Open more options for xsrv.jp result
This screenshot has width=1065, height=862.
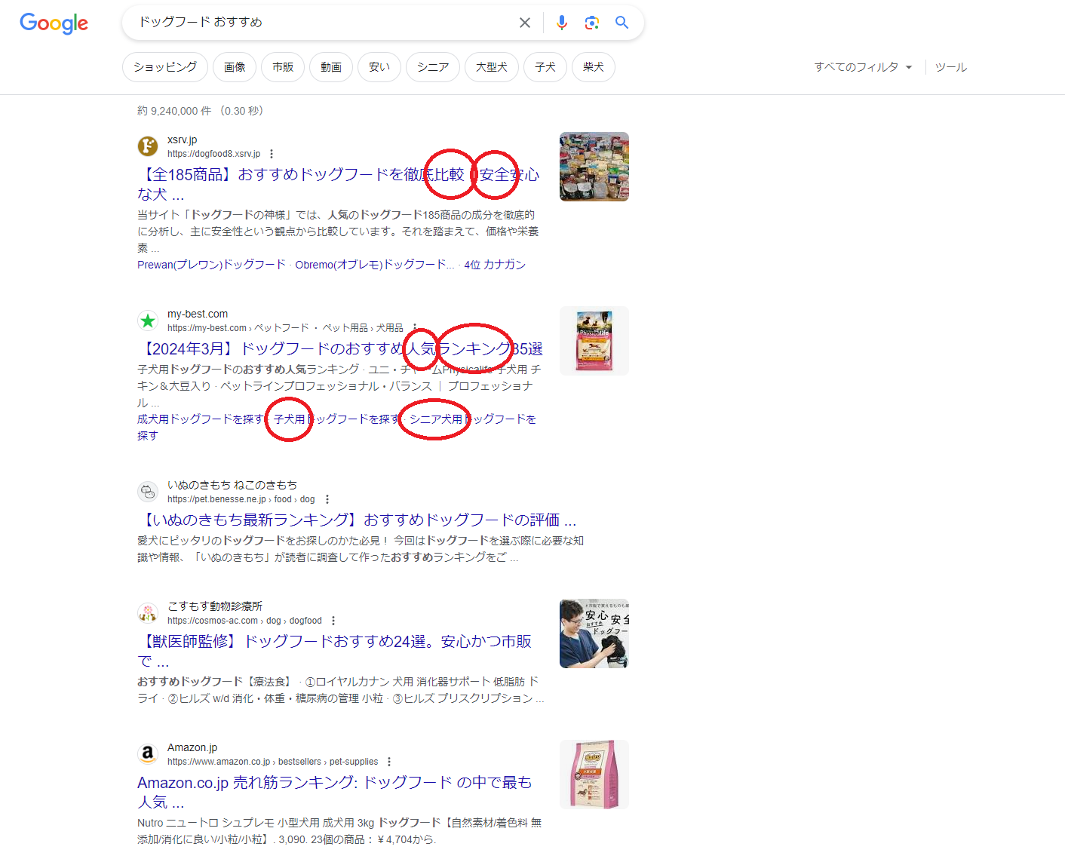tap(272, 154)
